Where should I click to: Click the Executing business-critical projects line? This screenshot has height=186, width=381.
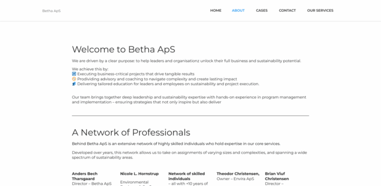tap(136, 74)
